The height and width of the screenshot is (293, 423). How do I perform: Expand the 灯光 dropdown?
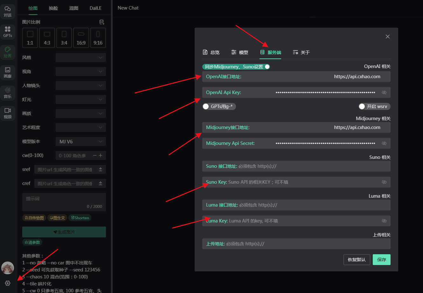tap(81, 99)
